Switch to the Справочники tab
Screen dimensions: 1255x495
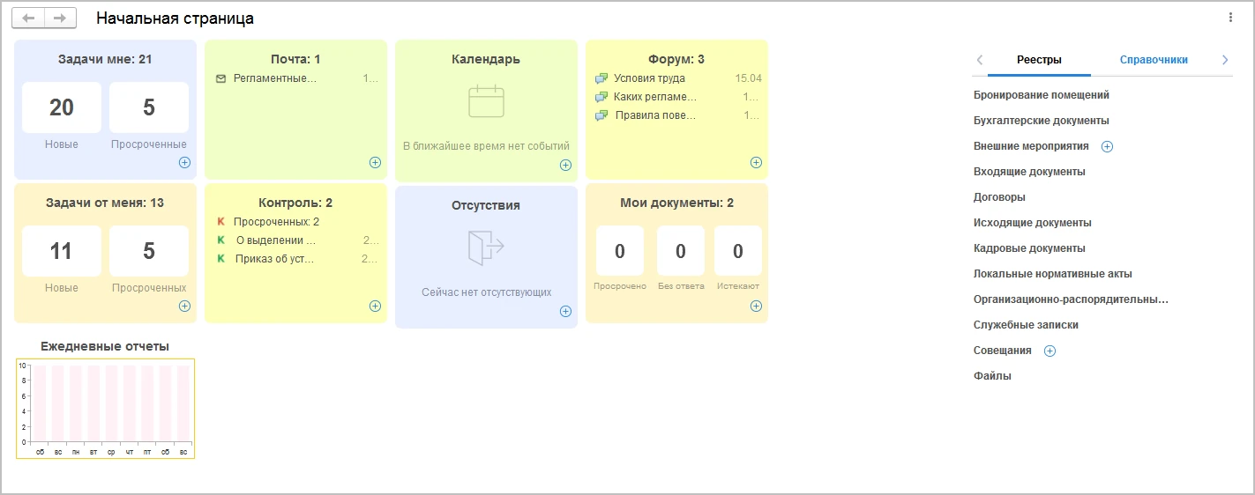tap(1153, 60)
